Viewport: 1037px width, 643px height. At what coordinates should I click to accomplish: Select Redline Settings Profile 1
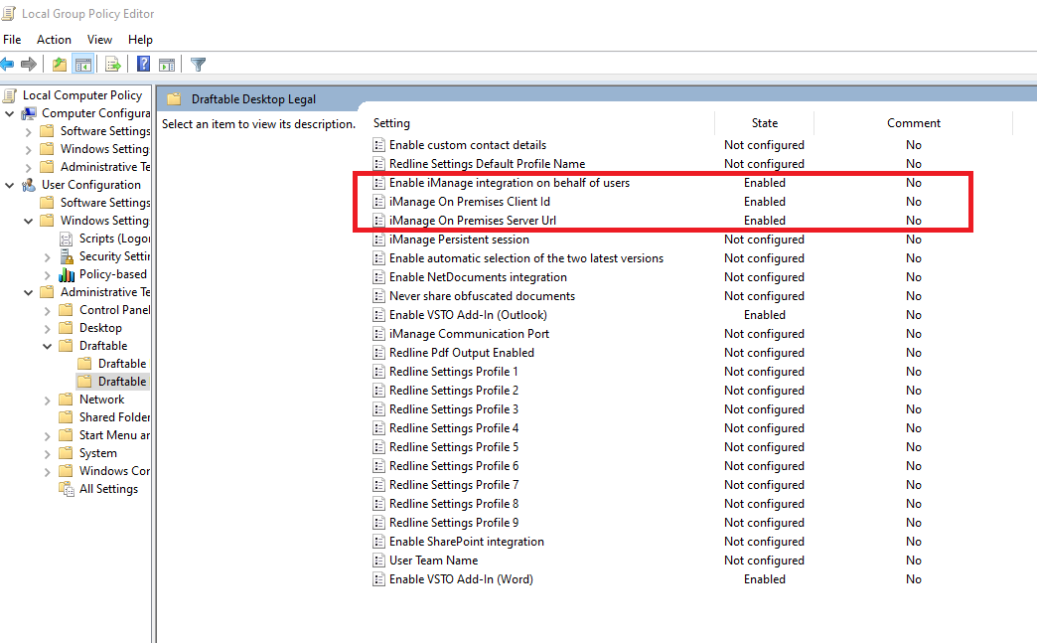(453, 372)
